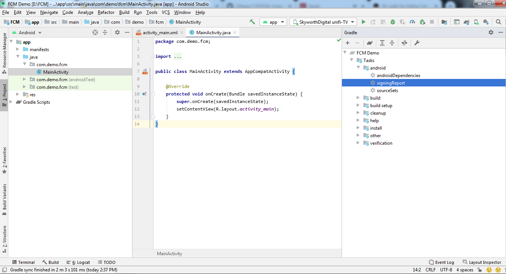
Task: Click the Debug app bug icon
Action: coord(393,22)
